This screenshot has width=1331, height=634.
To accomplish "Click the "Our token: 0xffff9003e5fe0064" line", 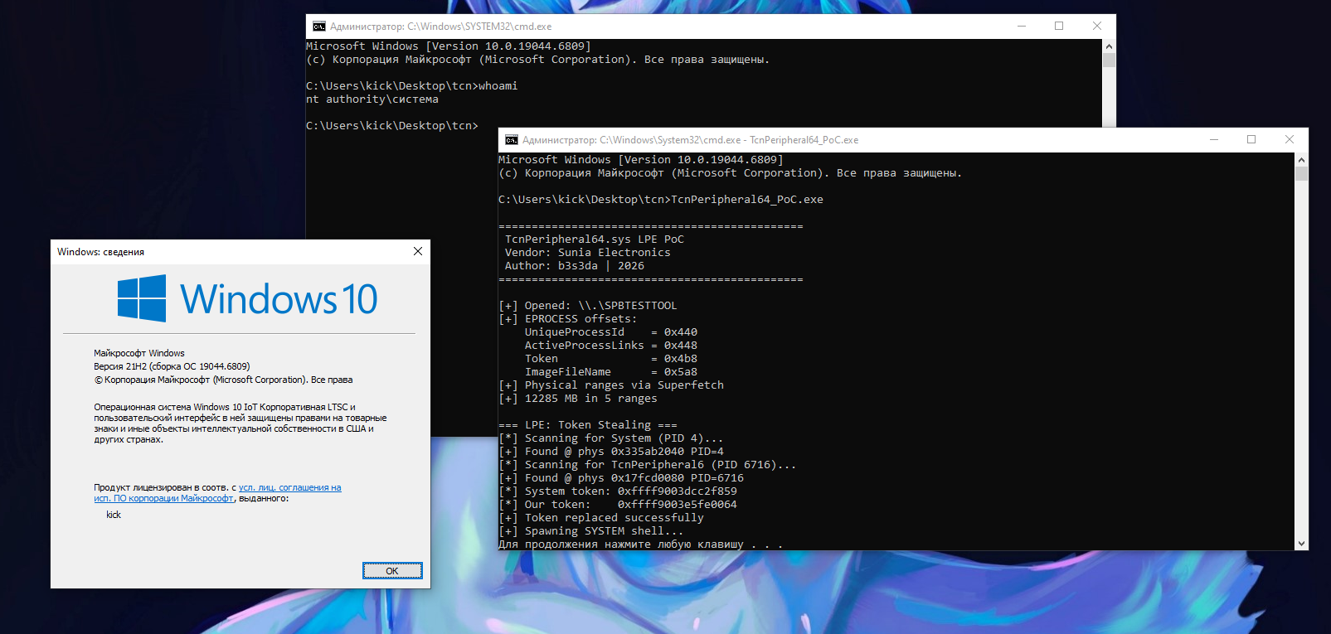I will (x=618, y=505).
